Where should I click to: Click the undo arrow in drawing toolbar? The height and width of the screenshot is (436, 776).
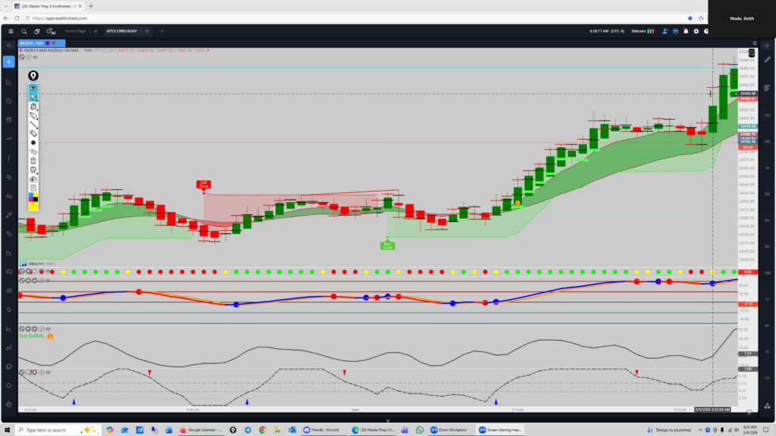click(x=33, y=151)
